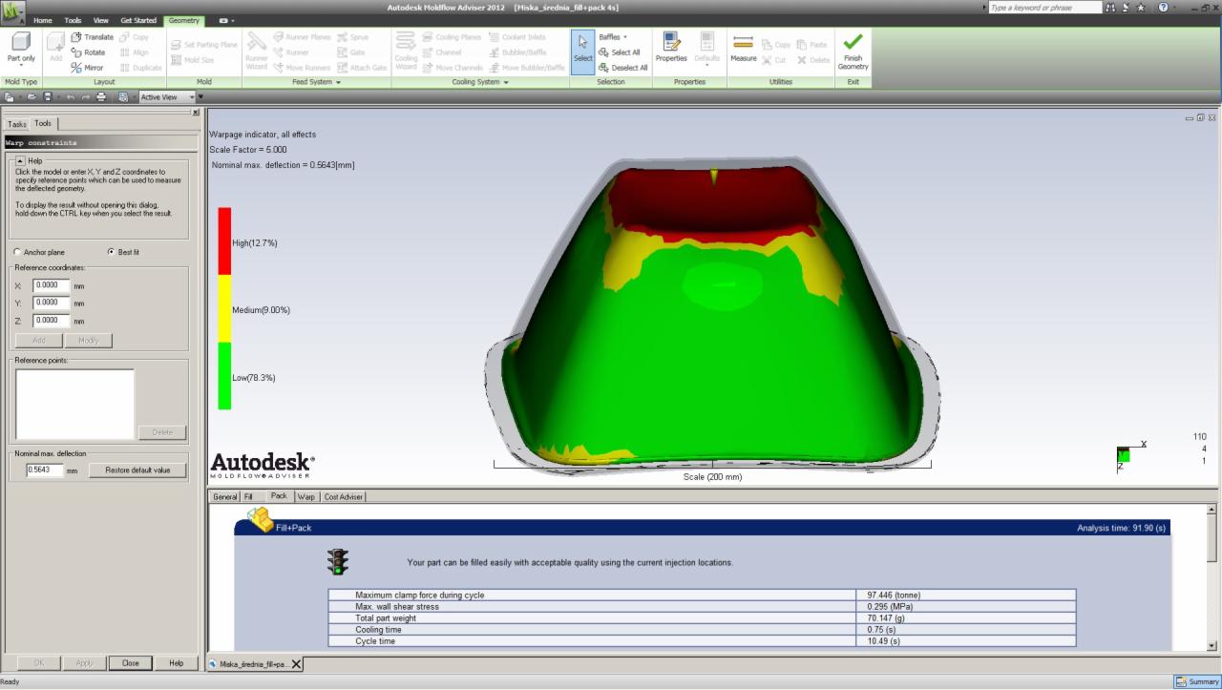Screen dimensions: 1222x690
Task: Open Properties from the ribbon
Action: click(x=671, y=48)
